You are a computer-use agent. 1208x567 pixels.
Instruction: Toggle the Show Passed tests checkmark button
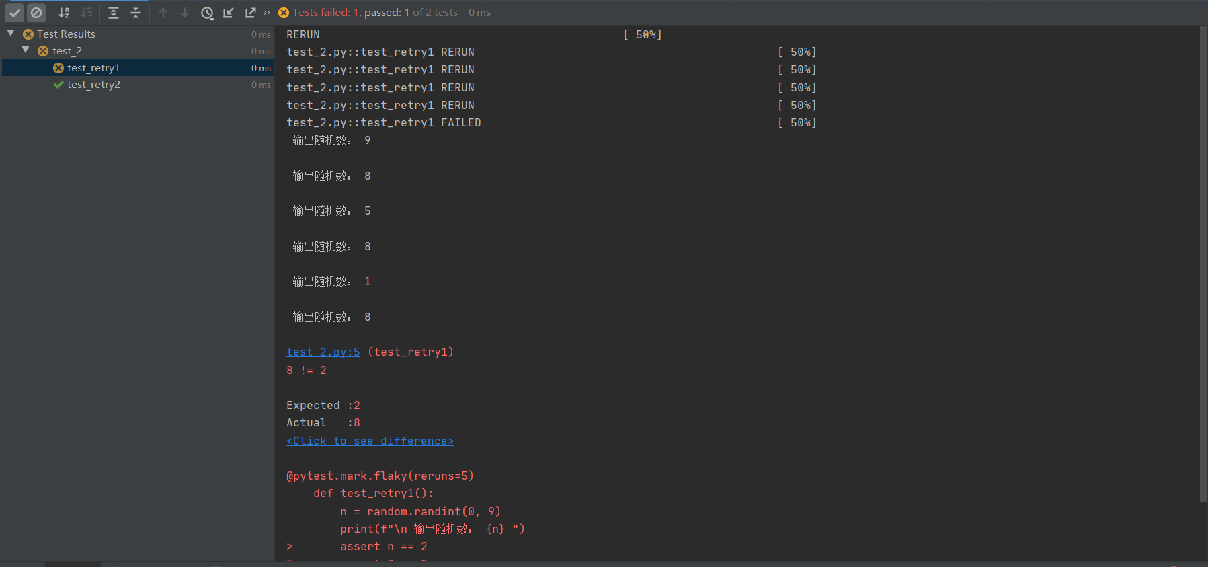15,13
